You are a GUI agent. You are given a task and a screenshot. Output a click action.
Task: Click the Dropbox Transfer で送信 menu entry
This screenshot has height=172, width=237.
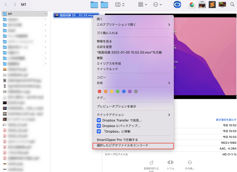coord(122,120)
